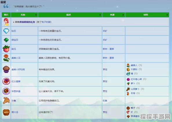Open the 冬根 ingredient link
The width and height of the screenshot is (172, 122).
(133, 94)
